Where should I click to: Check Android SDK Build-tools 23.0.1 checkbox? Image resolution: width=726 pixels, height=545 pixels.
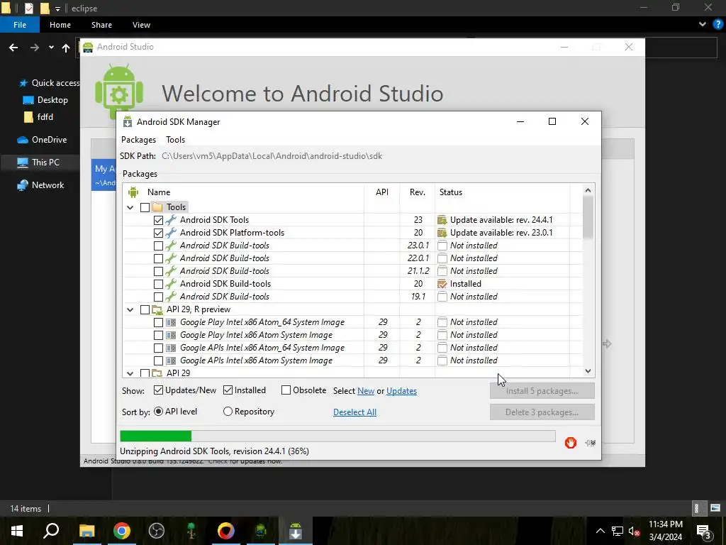pyautogui.click(x=158, y=246)
